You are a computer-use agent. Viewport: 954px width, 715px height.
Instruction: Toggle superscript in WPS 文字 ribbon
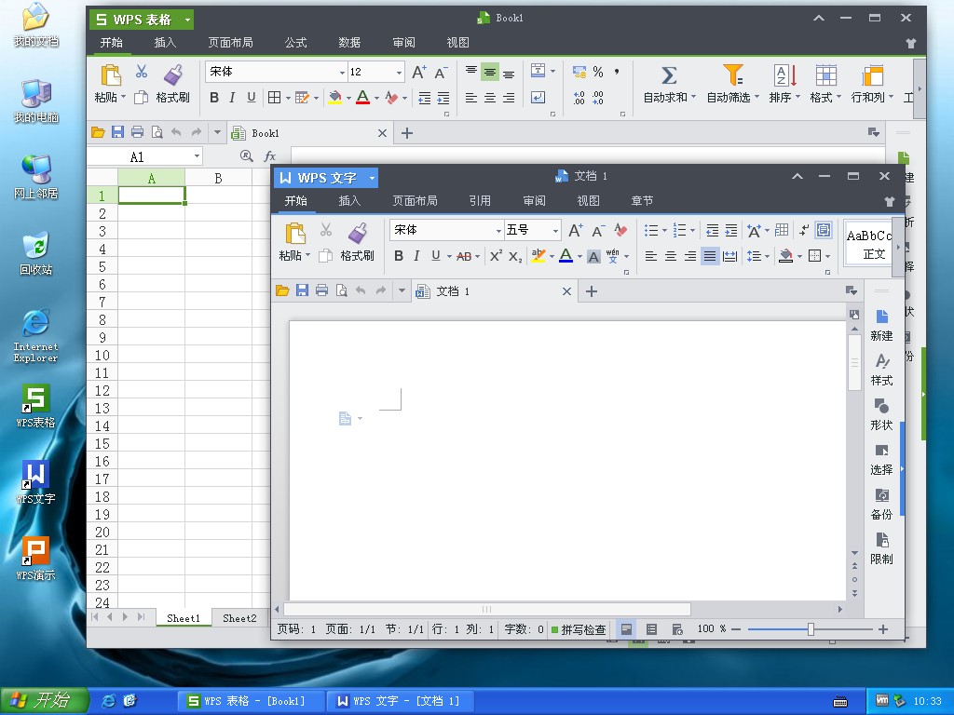(496, 256)
